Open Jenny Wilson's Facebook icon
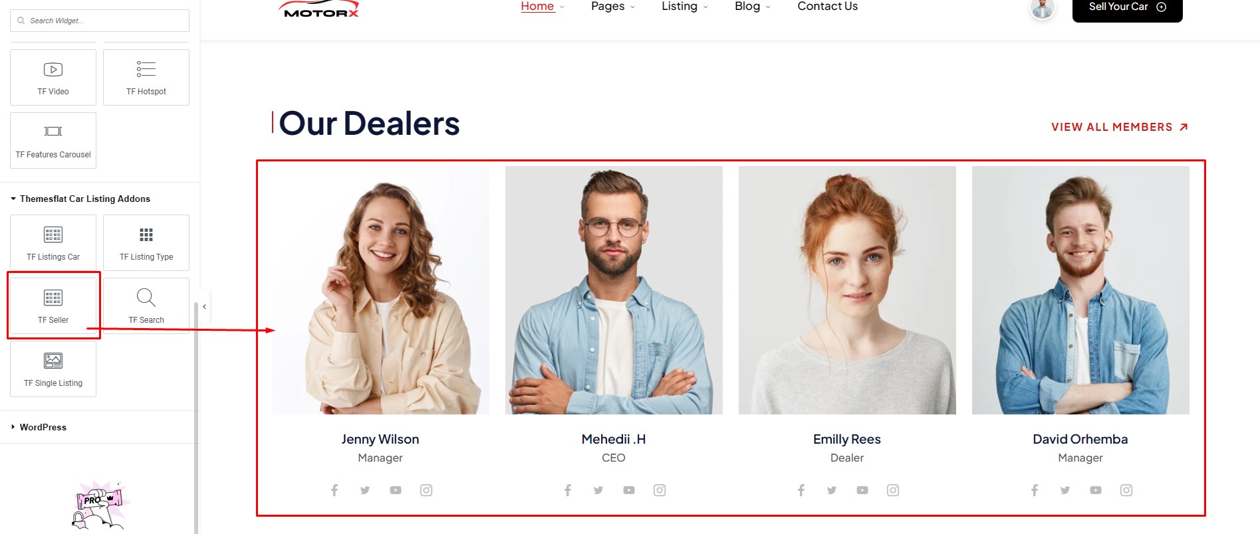 coord(334,490)
